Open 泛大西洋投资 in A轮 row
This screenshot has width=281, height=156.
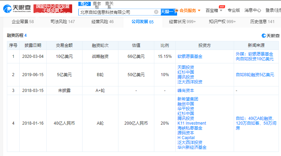190,143
